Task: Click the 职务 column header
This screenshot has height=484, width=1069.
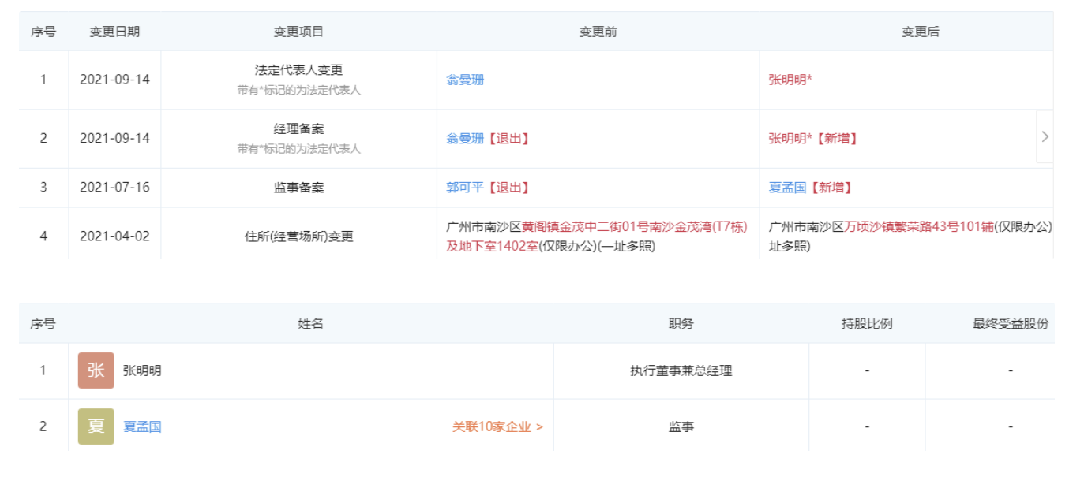Action: (x=681, y=324)
